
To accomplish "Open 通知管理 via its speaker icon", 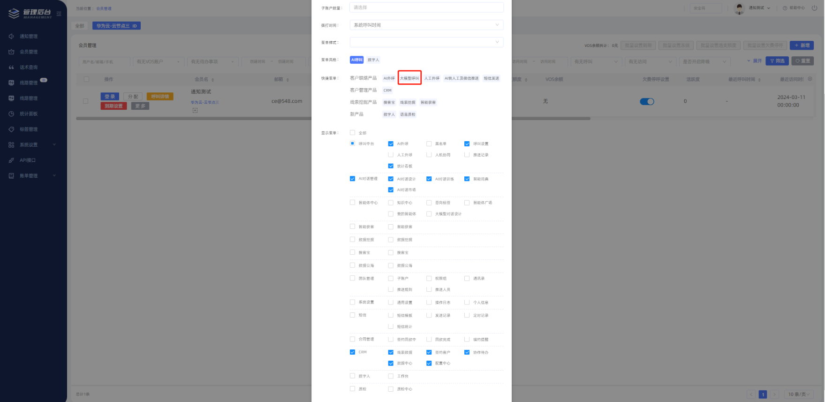I will pyautogui.click(x=11, y=36).
